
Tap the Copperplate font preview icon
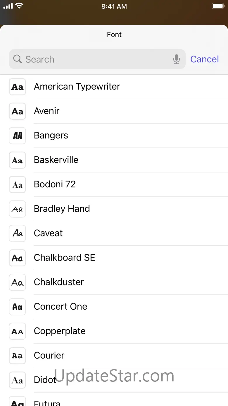(18, 331)
